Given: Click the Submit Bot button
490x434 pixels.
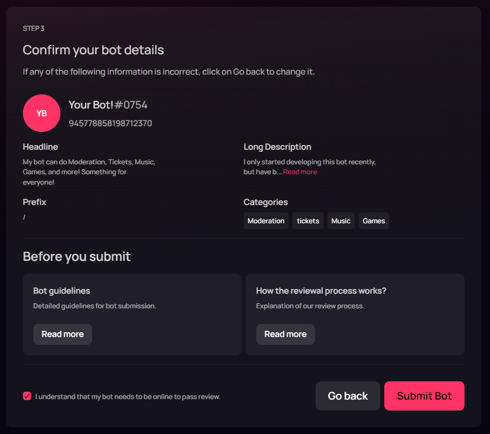Looking at the screenshot, I should [x=424, y=396].
